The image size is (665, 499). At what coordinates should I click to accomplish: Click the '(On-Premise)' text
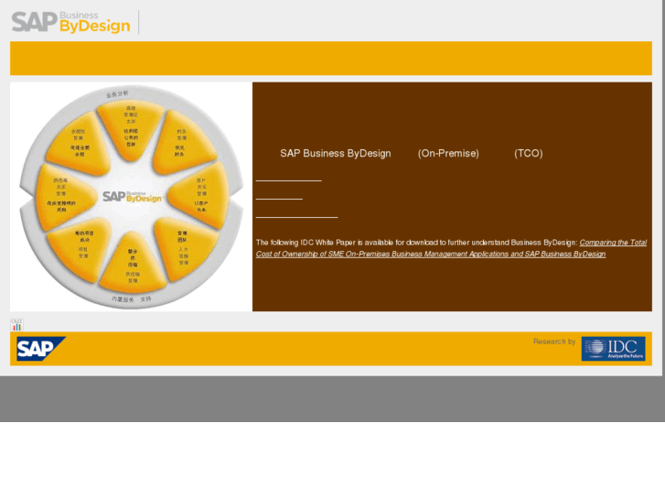click(x=448, y=153)
